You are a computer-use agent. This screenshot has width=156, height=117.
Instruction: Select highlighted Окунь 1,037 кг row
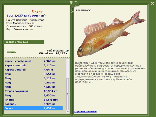tap(33, 108)
